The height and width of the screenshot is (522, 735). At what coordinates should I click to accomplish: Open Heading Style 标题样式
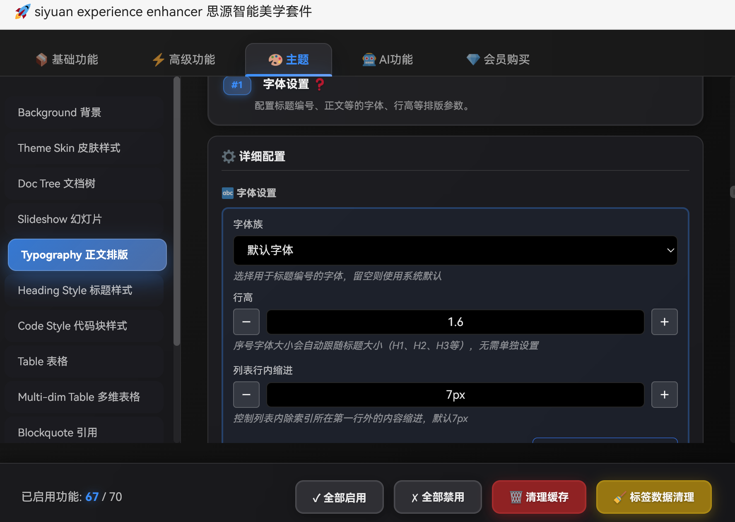pos(84,290)
